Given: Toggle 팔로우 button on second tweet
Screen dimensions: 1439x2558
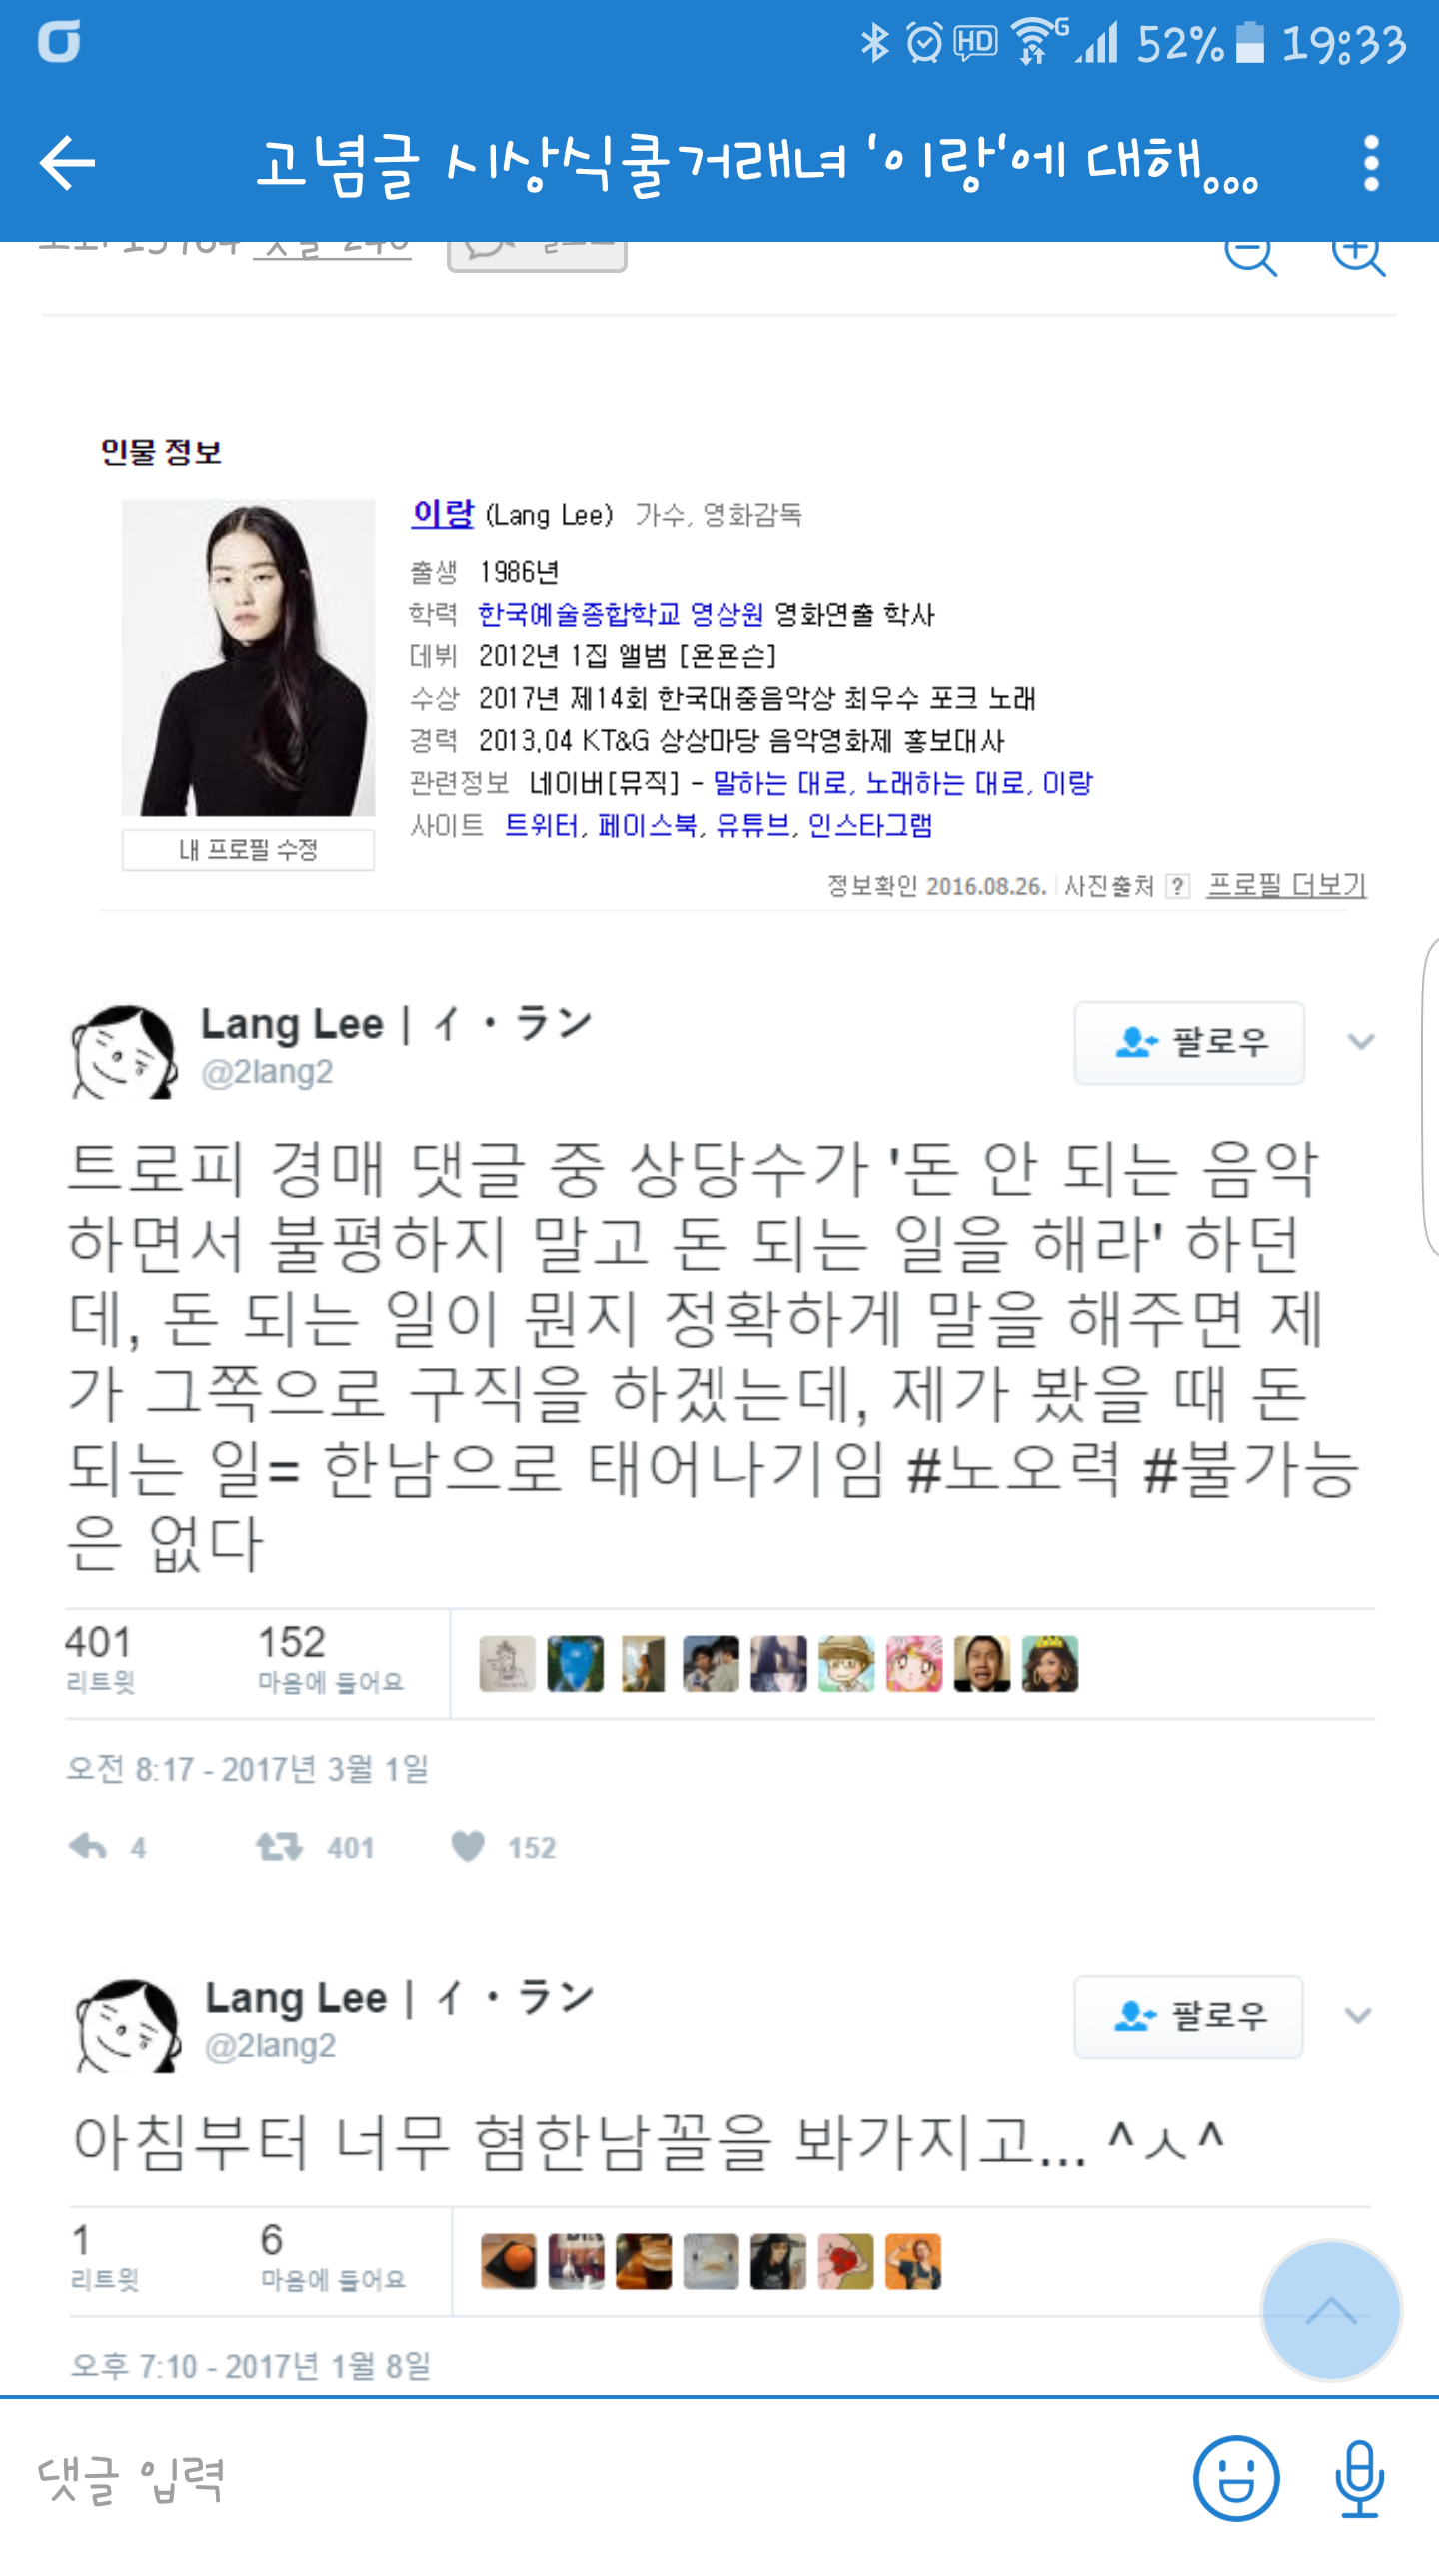Looking at the screenshot, I should tap(1189, 2017).
